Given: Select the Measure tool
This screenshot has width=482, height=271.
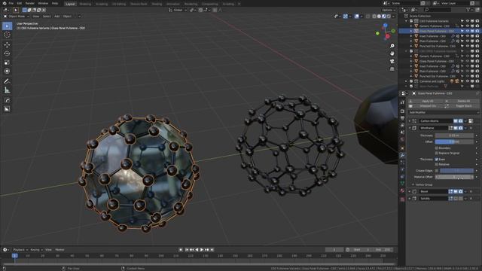Looking at the screenshot, I should click(7, 90).
